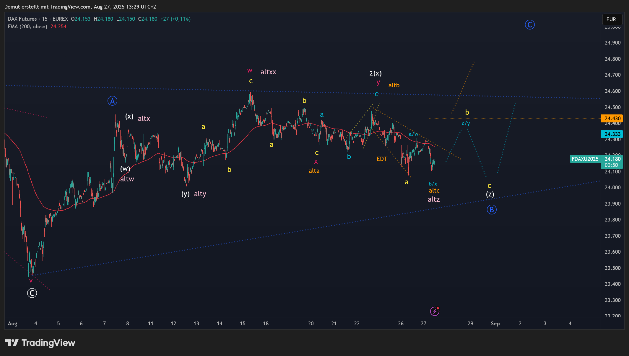Viewport: 629px width, 356px height.
Task: Open the EUR currency selector
Action: (612, 19)
